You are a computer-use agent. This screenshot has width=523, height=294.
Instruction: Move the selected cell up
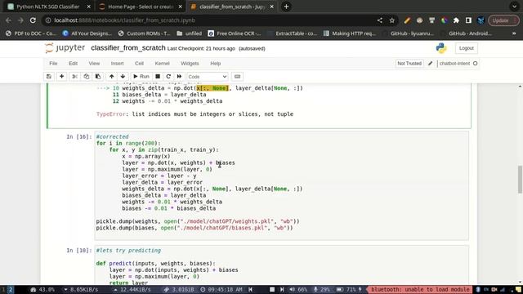(x=111, y=76)
